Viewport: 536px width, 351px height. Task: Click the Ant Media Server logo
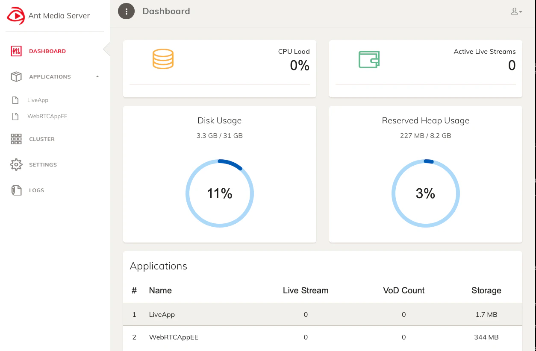click(x=16, y=16)
